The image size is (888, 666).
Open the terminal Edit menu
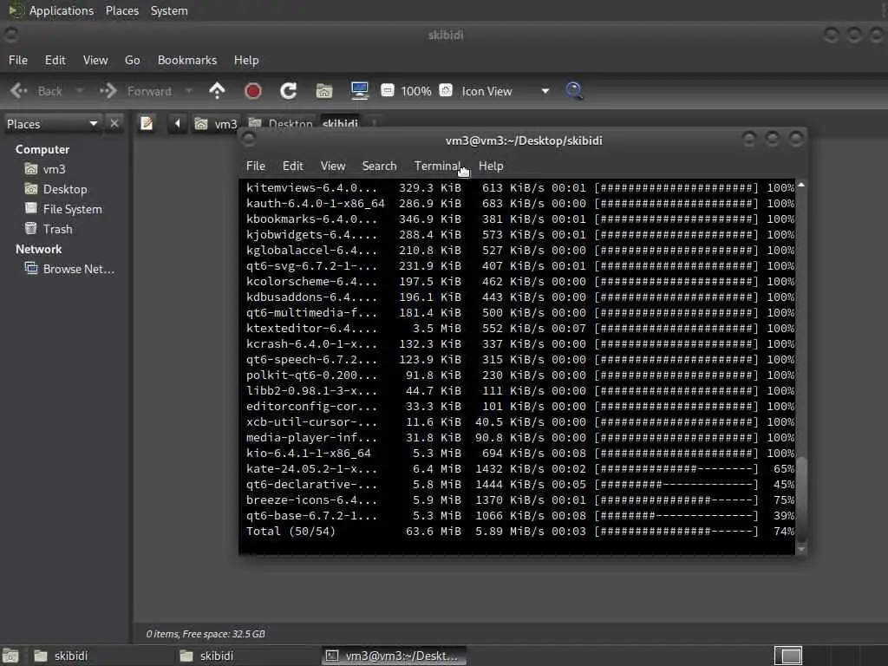click(x=293, y=166)
